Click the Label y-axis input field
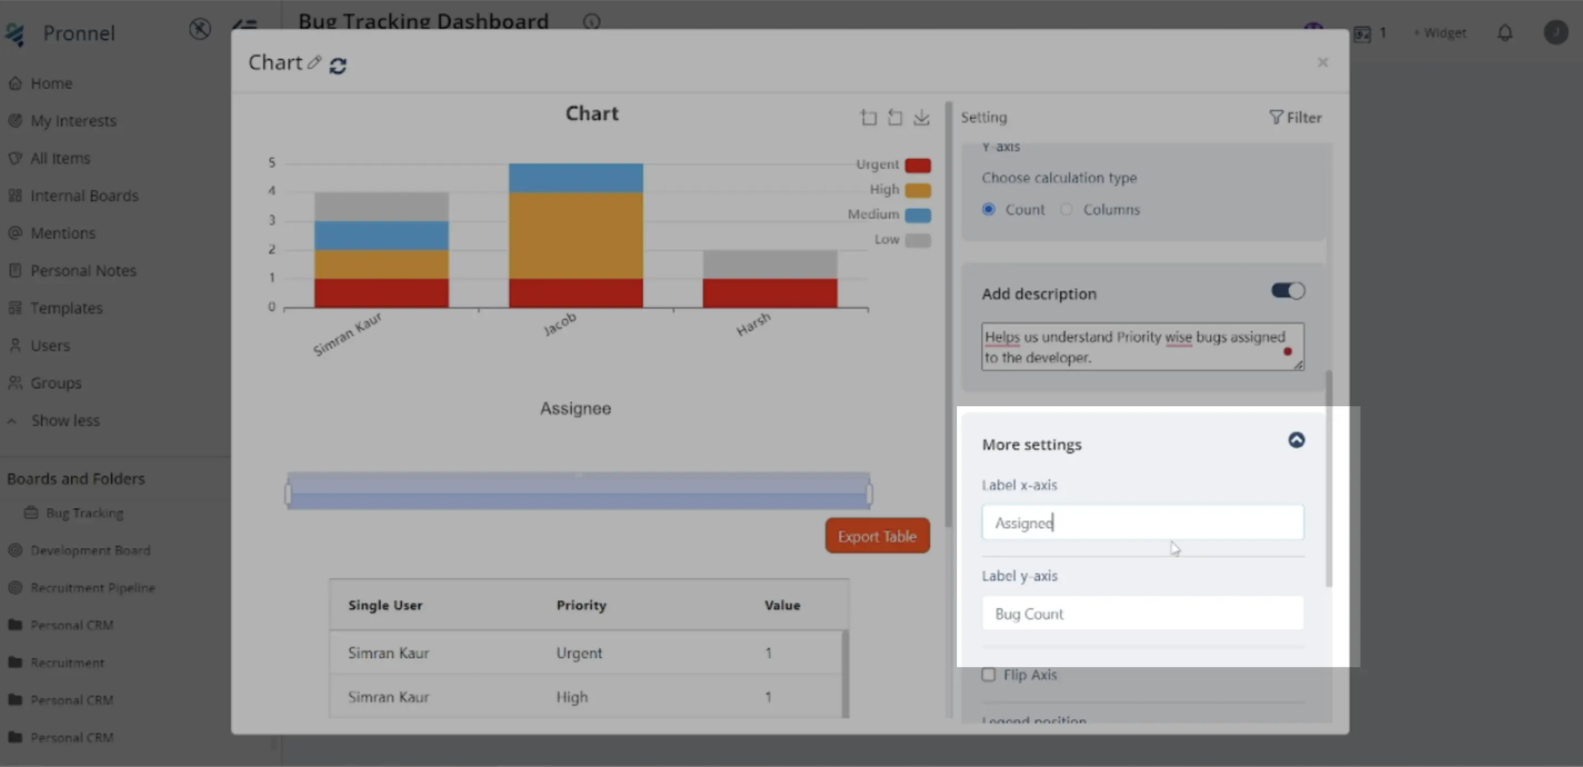This screenshot has height=767, width=1583. [x=1142, y=613]
